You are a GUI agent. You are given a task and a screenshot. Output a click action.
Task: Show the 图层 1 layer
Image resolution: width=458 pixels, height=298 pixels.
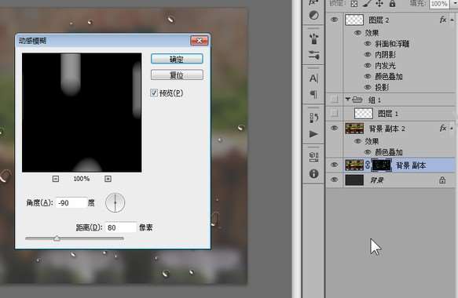(x=335, y=113)
